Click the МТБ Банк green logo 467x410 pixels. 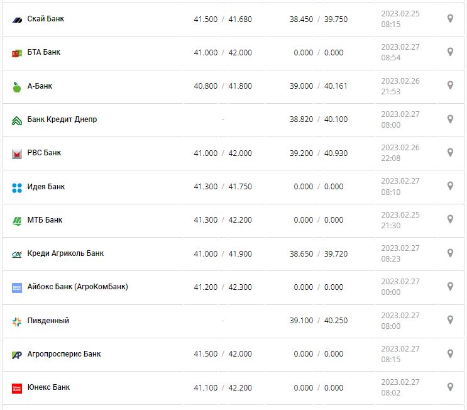point(17,221)
